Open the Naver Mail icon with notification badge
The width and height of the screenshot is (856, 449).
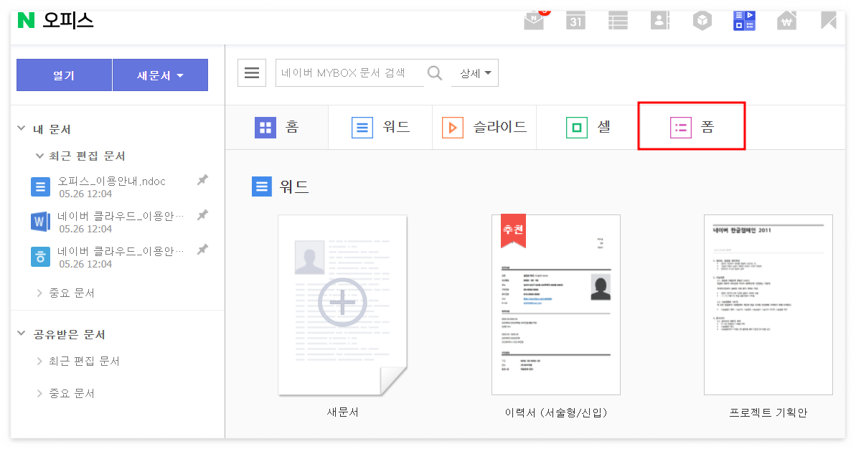tap(533, 20)
